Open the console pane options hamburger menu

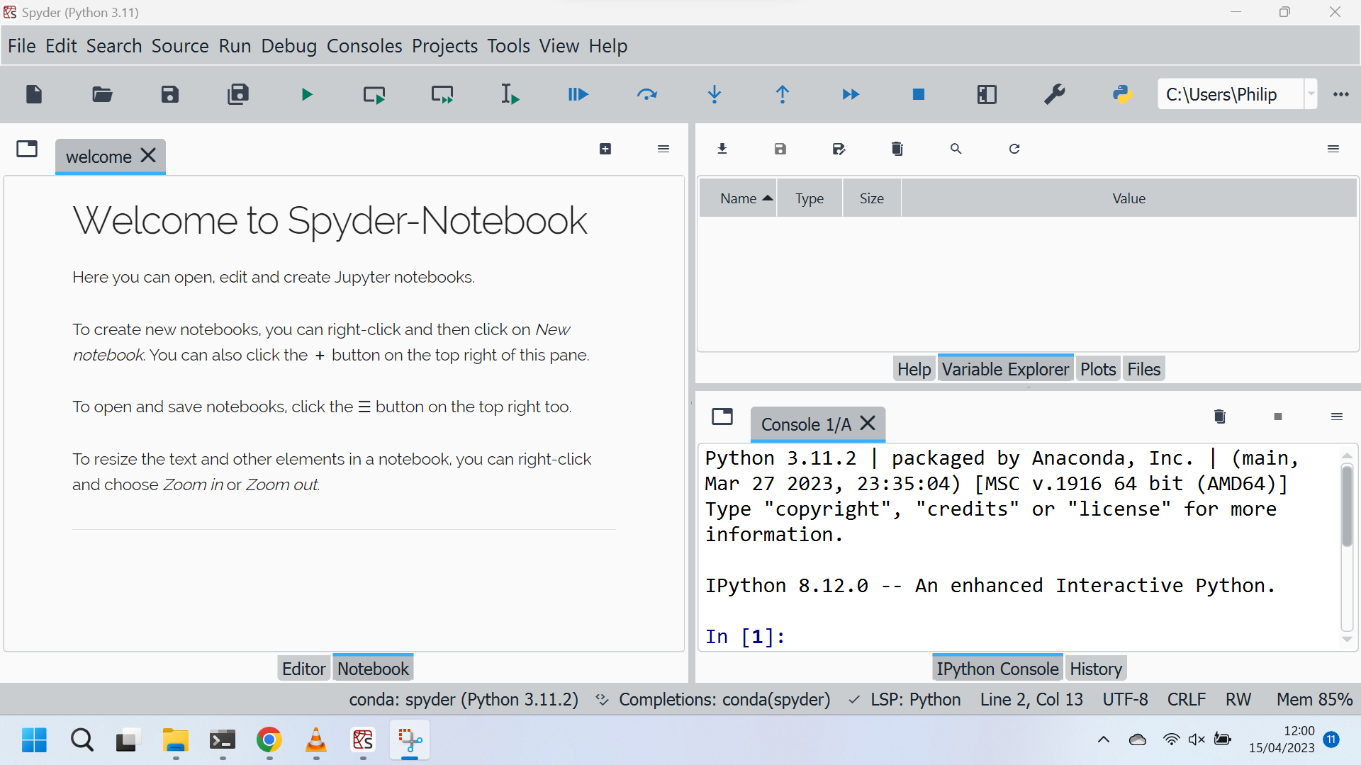click(x=1337, y=416)
